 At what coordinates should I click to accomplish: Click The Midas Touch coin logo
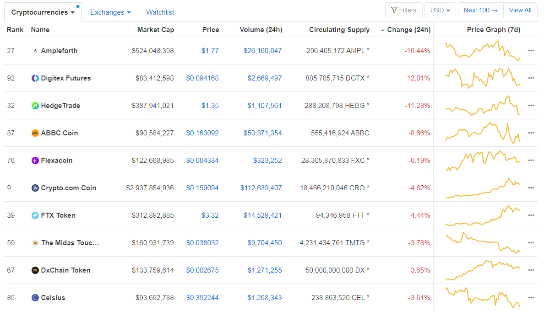(x=35, y=243)
